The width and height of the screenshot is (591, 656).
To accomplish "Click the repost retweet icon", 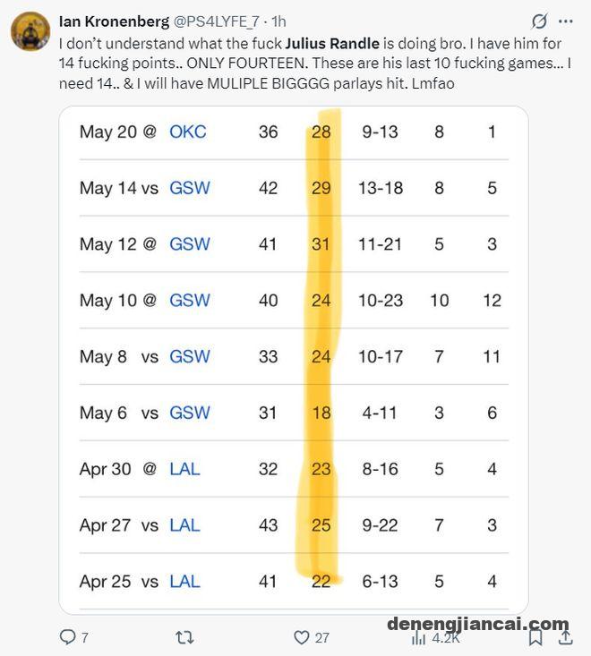I will (184, 637).
